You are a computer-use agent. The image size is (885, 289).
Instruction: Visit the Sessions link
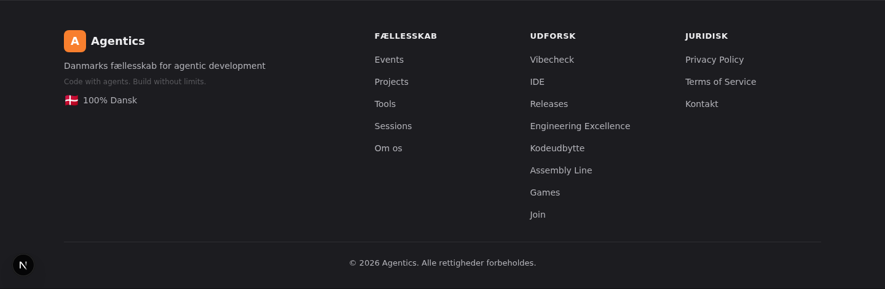pos(393,126)
